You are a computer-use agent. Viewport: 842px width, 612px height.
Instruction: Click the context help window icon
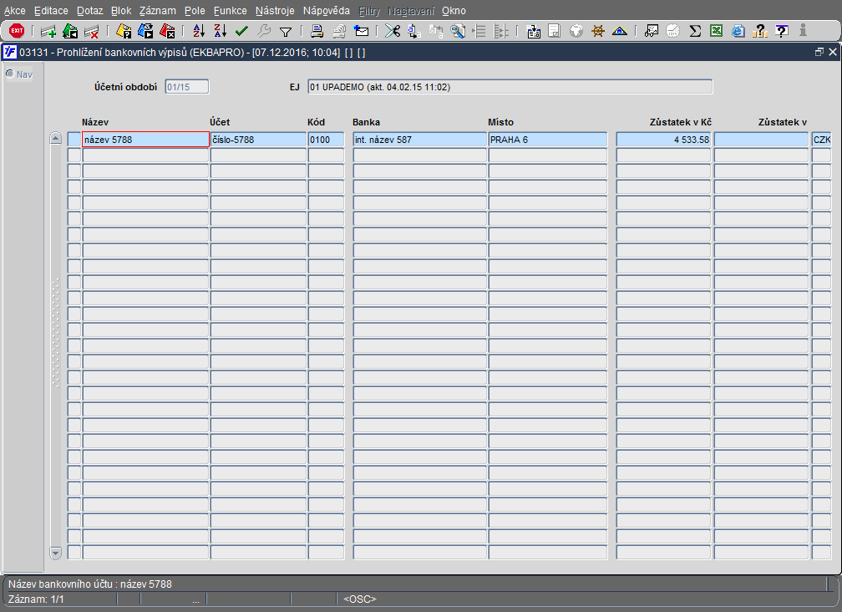click(x=782, y=31)
